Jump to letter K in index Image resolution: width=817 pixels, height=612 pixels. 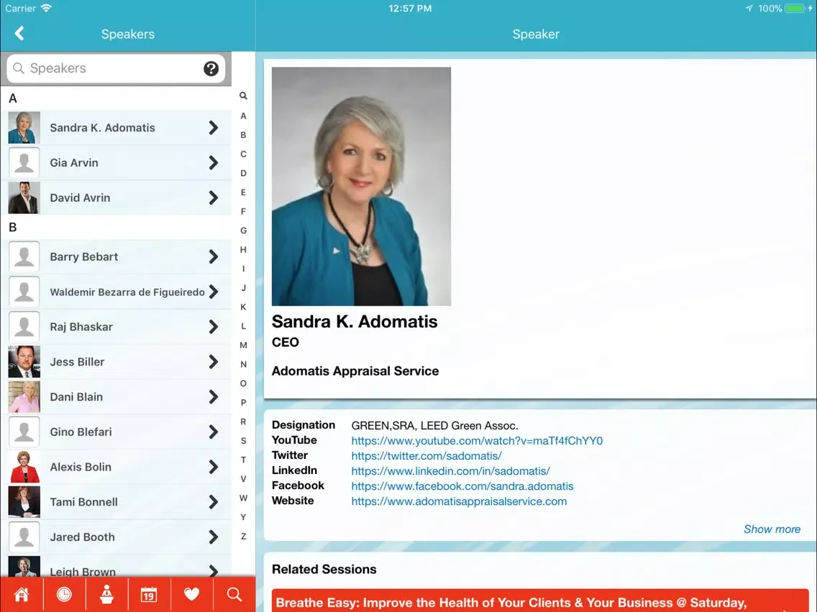243,307
